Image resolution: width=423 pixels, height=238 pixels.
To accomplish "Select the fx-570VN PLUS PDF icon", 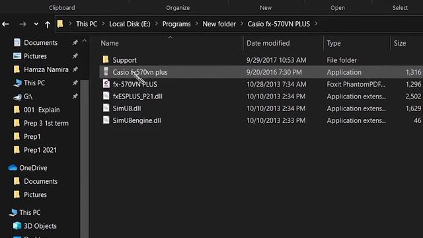I will (106, 84).
